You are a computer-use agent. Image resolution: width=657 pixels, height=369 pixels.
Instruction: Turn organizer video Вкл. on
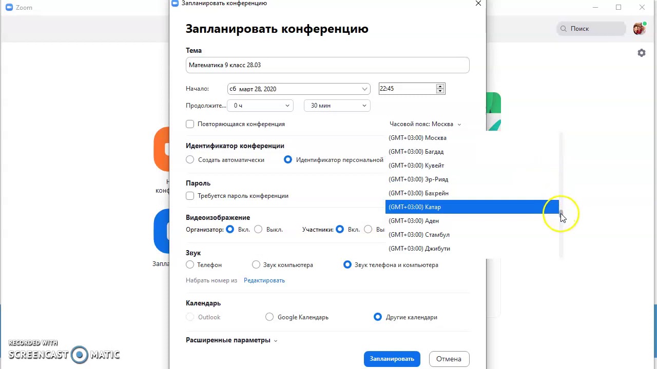tap(230, 230)
